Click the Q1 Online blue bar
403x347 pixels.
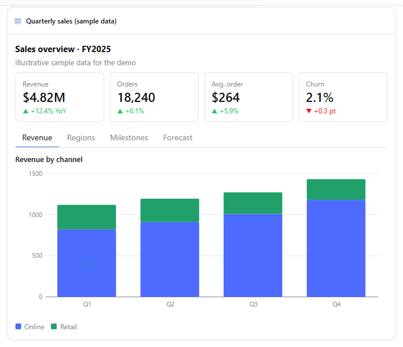click(86, 263)
